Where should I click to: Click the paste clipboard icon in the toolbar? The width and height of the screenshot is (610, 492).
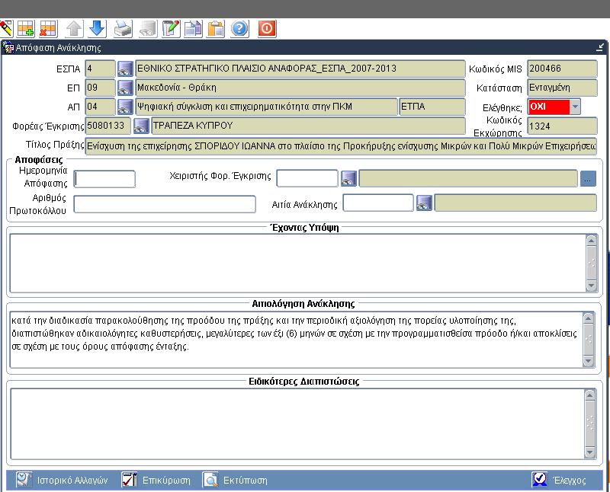[x=216, y=28]
